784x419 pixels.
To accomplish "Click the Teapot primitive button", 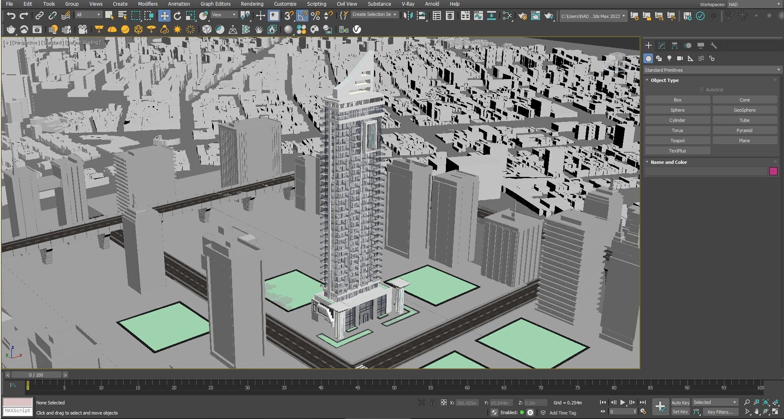I will point(678,141).
